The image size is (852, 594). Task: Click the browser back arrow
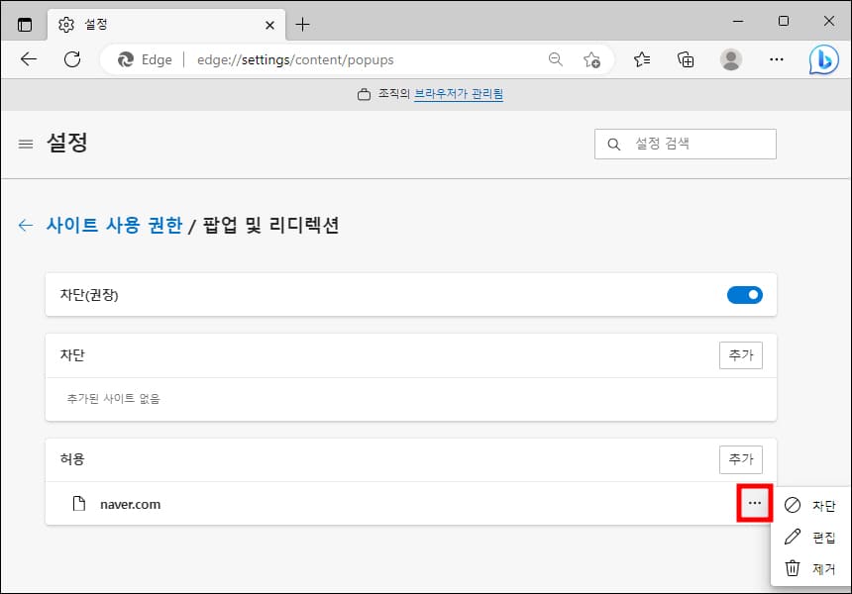(x=29, y=59)
